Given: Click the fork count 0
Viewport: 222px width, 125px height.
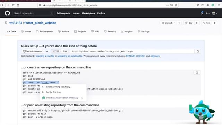Looking at the screenshot, I should point(214,23).
